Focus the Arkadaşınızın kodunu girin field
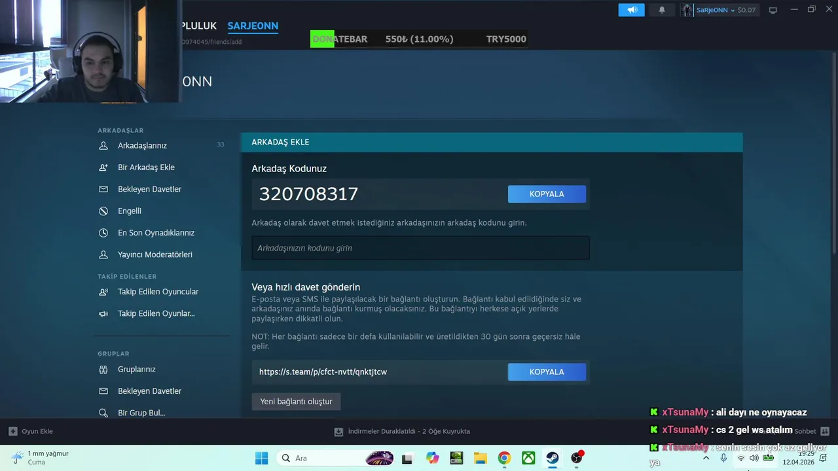The width and height of the screenshot is (838, 471). pos(420,248)
